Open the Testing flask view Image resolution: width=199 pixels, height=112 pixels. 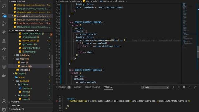point(4,41)
